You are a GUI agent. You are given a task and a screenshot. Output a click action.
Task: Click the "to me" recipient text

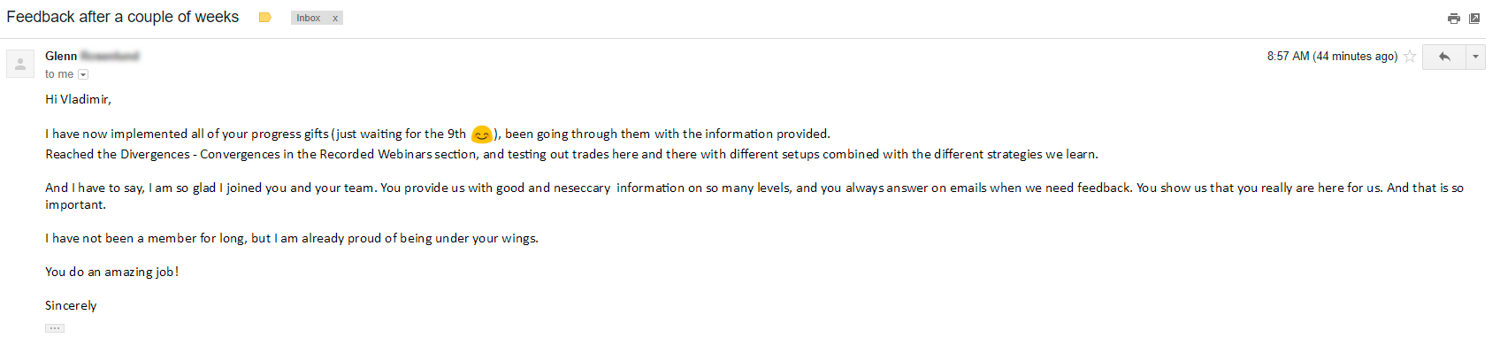(59, 74)
